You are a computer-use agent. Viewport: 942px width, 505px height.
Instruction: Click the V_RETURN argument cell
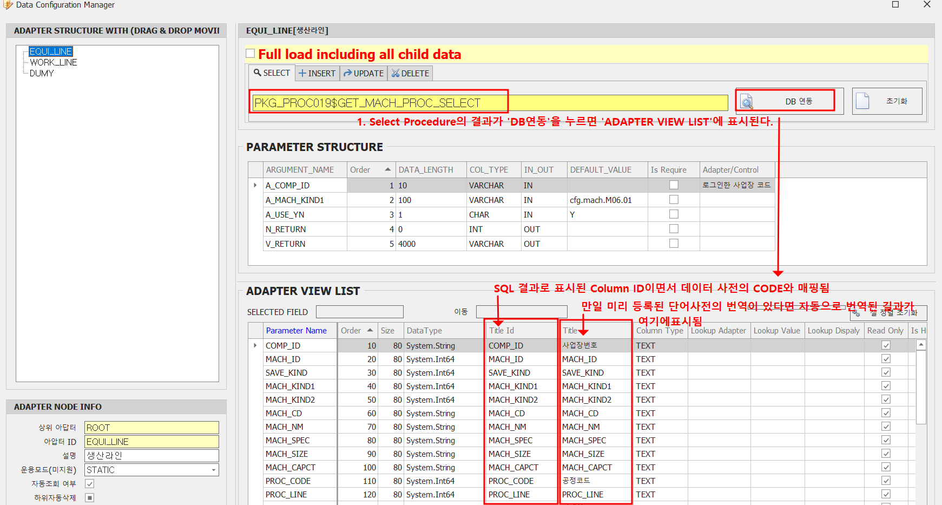305,244
